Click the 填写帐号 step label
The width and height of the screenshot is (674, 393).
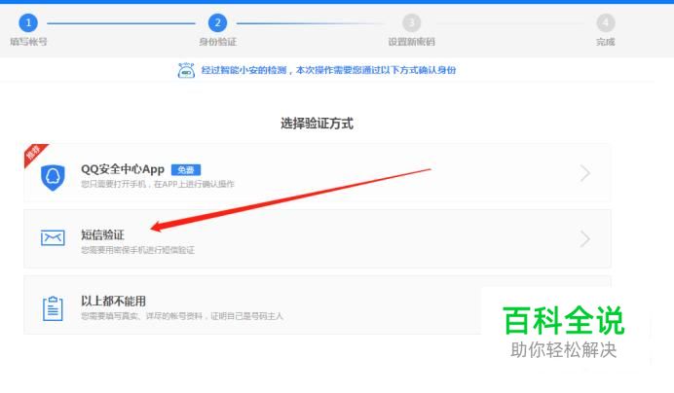[x=28, y=42]
